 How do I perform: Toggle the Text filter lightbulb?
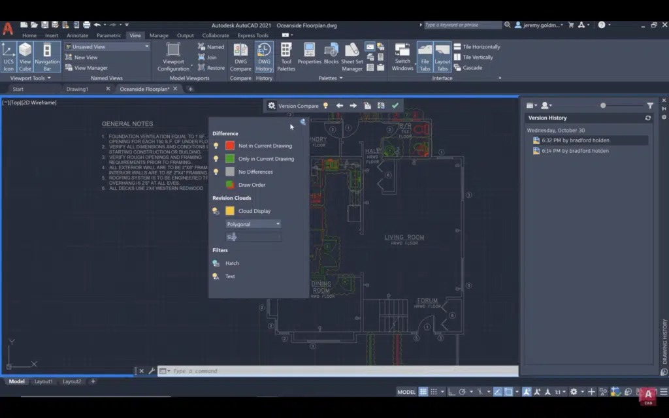[x=216, y=276]
